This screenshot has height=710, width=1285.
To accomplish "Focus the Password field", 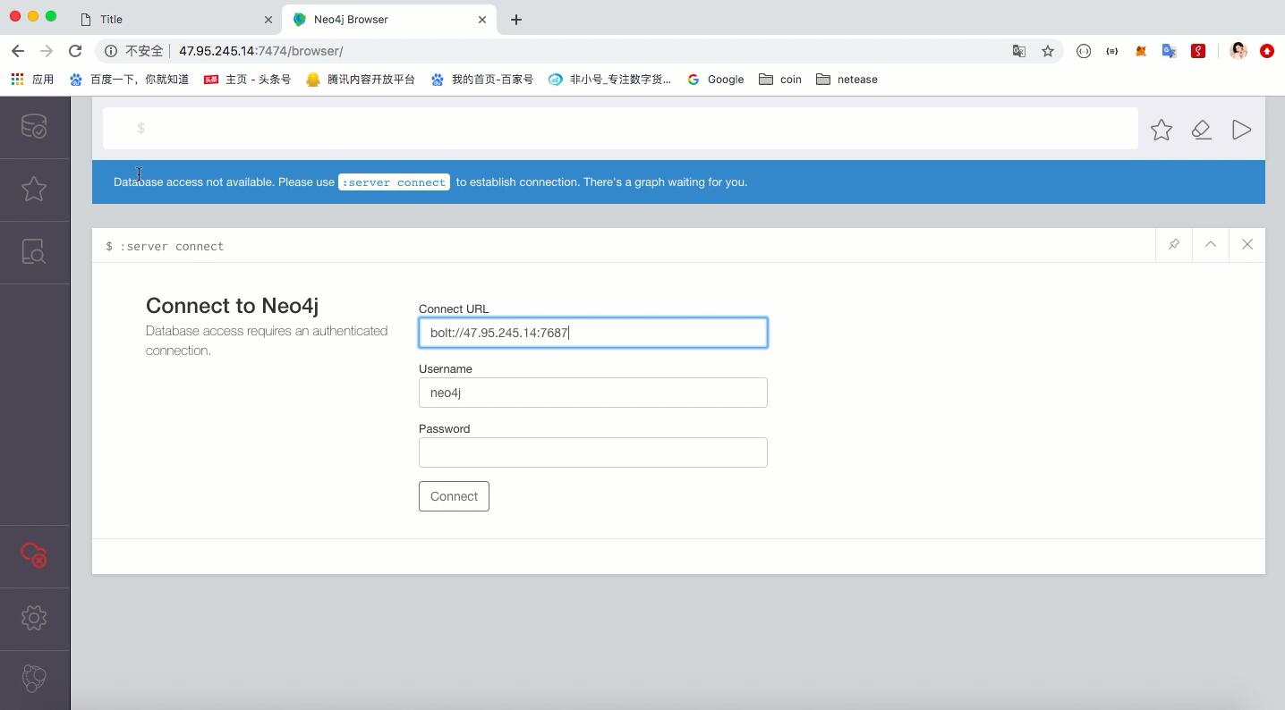I will click(x=592, y=452).
